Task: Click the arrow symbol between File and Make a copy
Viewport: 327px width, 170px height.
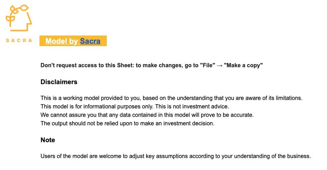Action: click(220, 65)
